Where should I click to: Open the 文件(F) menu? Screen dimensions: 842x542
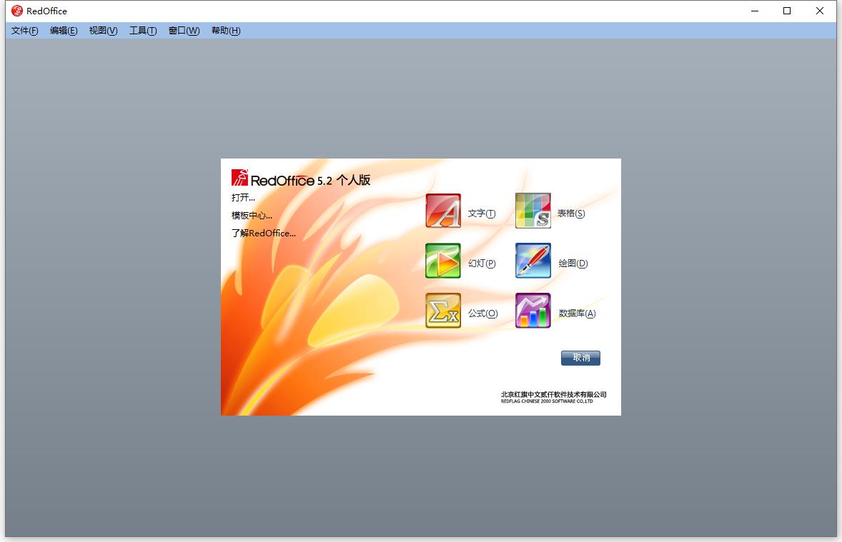click(x=25, y=31)
